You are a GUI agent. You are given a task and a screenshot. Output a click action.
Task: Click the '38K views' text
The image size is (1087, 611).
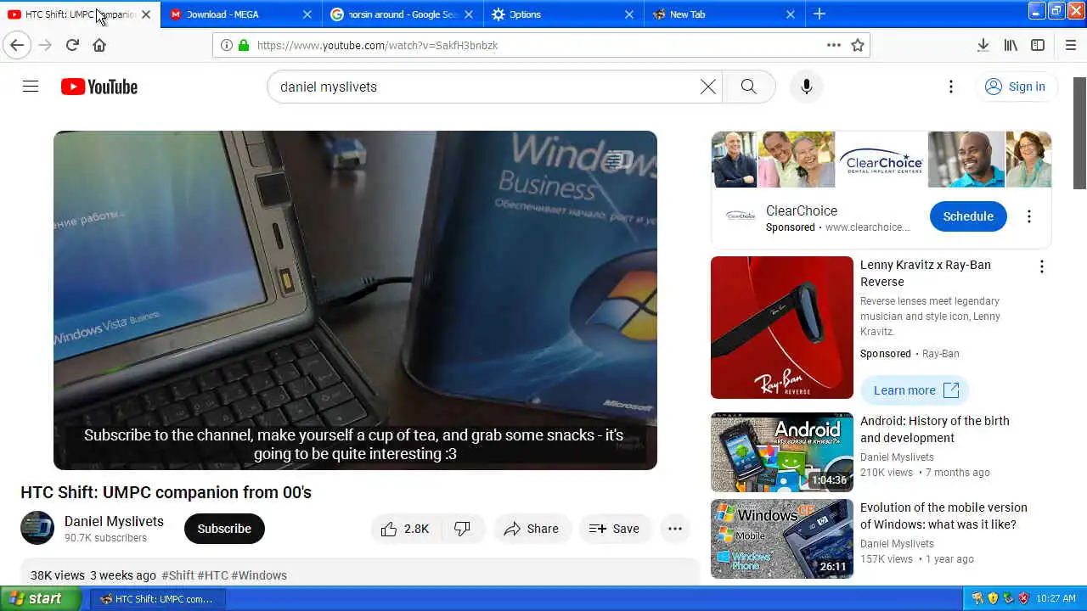(58, 575)
